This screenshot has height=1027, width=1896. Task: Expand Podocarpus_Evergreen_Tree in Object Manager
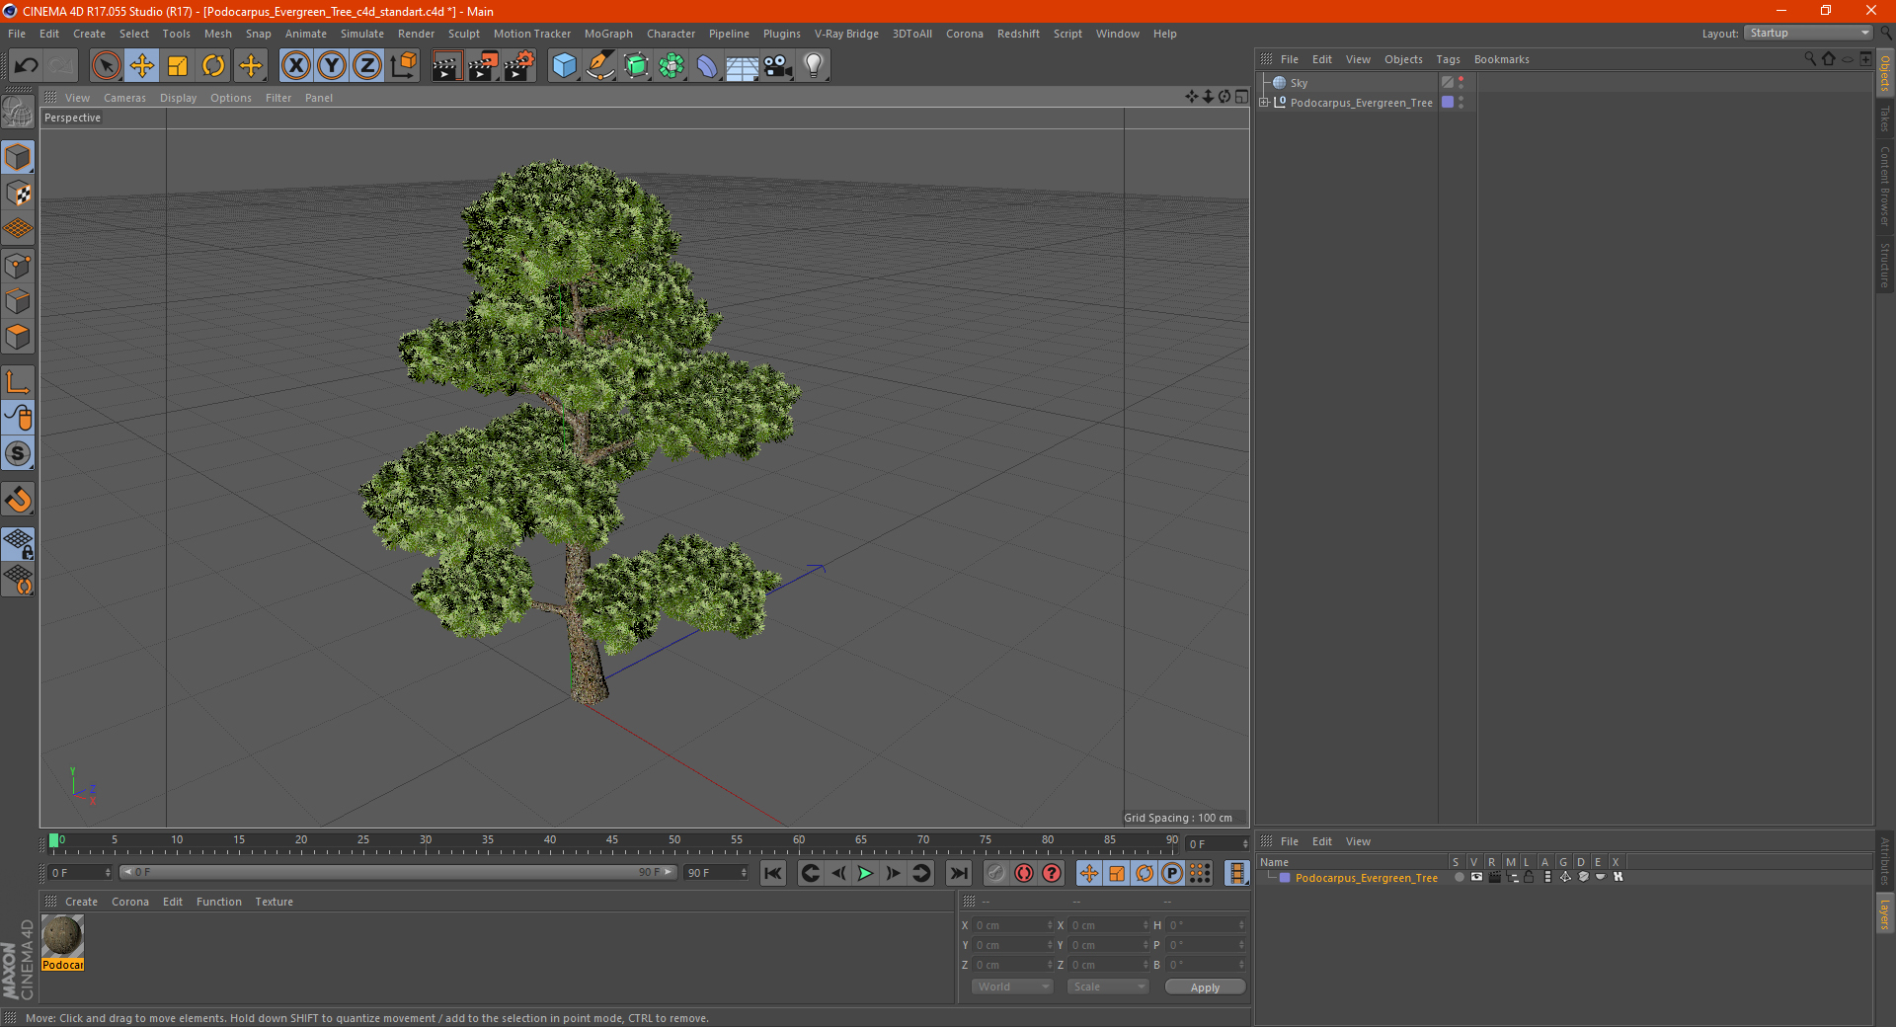point(1263,103)
